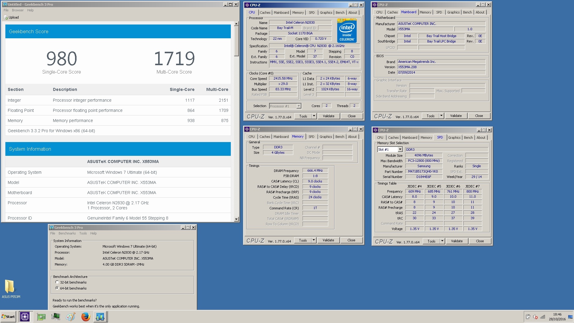Image resolution: width=574 pixels, height=323 pixels.
Task: Click the Start button
Action: (8, 317)
